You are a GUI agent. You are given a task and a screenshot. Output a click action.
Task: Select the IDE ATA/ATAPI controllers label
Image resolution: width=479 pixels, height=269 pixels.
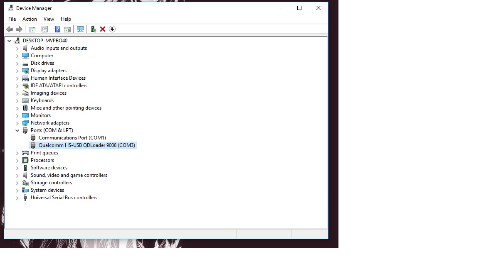(x=59, y=86)
